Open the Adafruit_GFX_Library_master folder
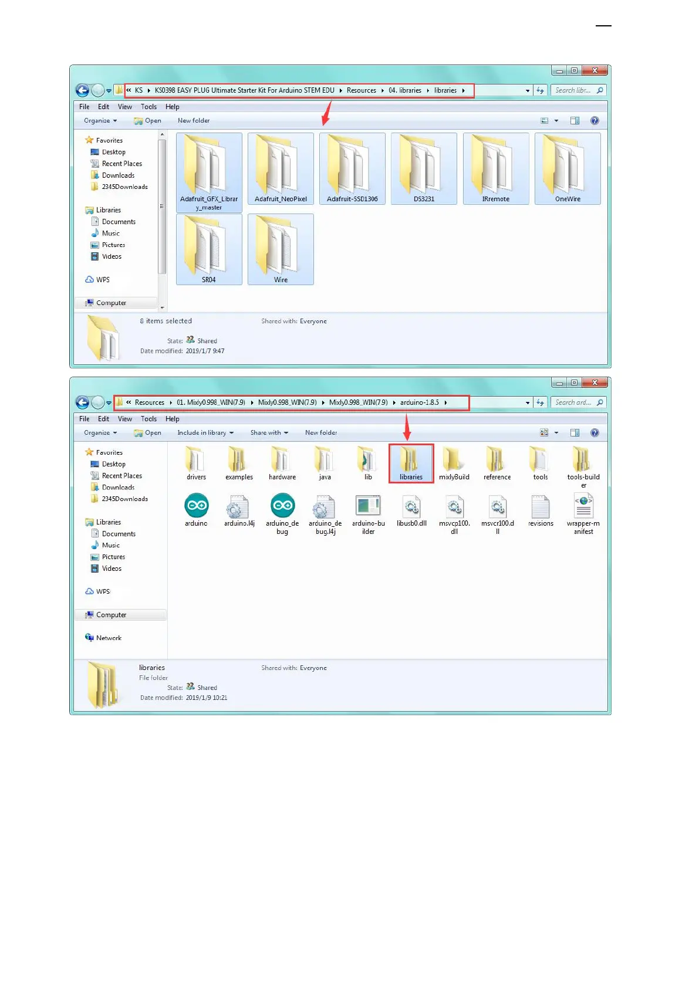The height and width of the screenshot is (988, 699). (209, 172)
